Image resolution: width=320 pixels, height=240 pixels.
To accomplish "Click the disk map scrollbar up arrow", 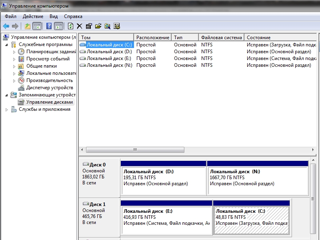I will [x=313, y=160].
